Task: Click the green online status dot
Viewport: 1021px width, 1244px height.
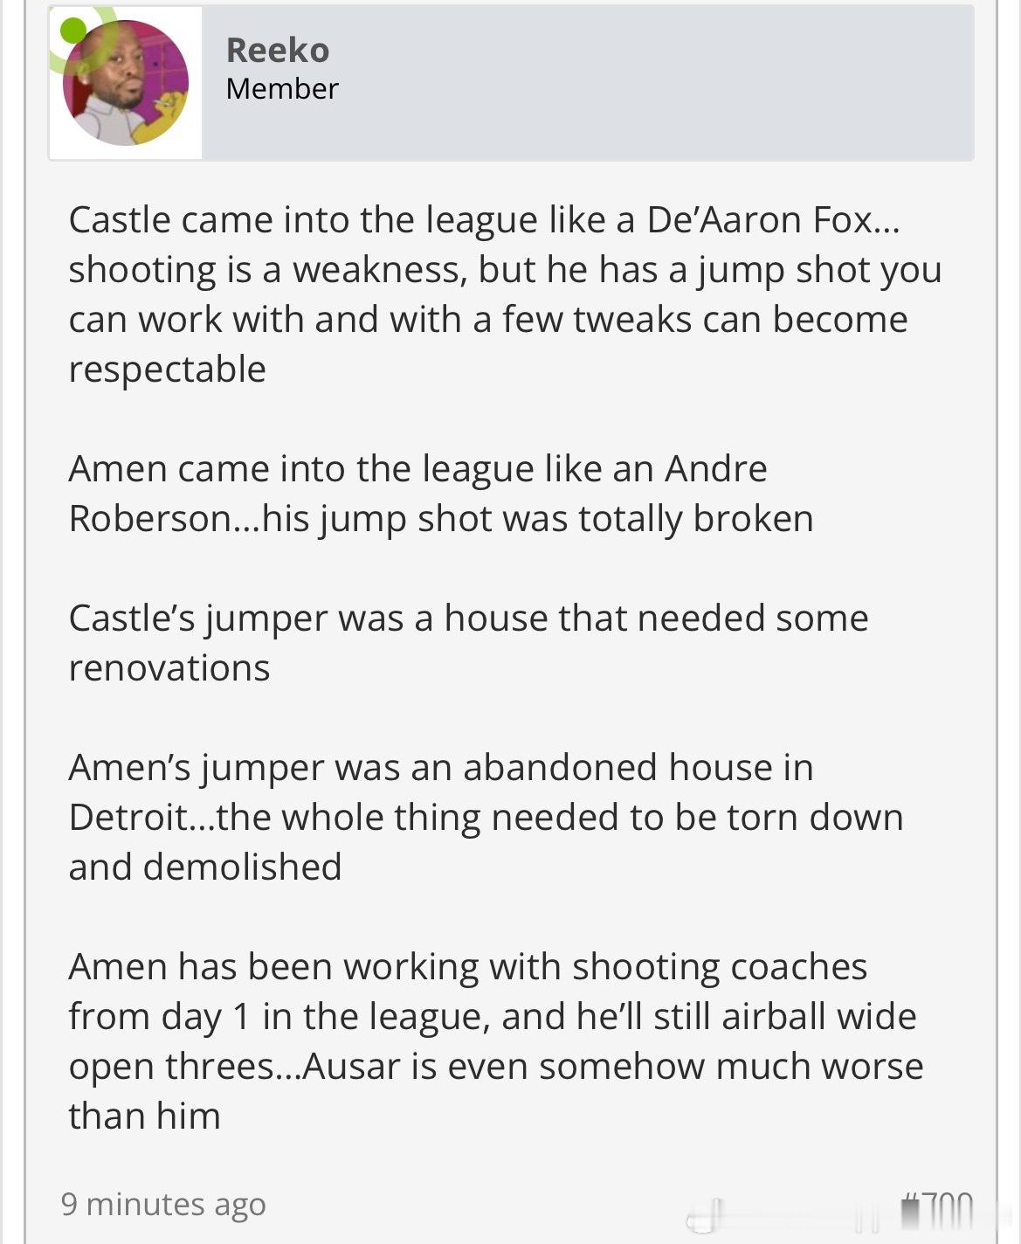Action: coord(73,31)
